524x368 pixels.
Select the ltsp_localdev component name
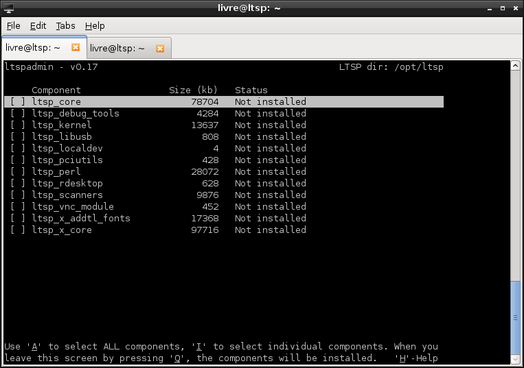pyautogui.click(x=67, y=148)
